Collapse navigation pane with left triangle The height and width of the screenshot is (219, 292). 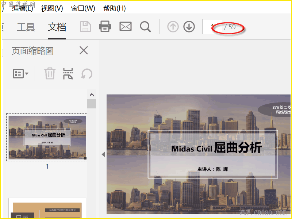click(x=103, y=154)
